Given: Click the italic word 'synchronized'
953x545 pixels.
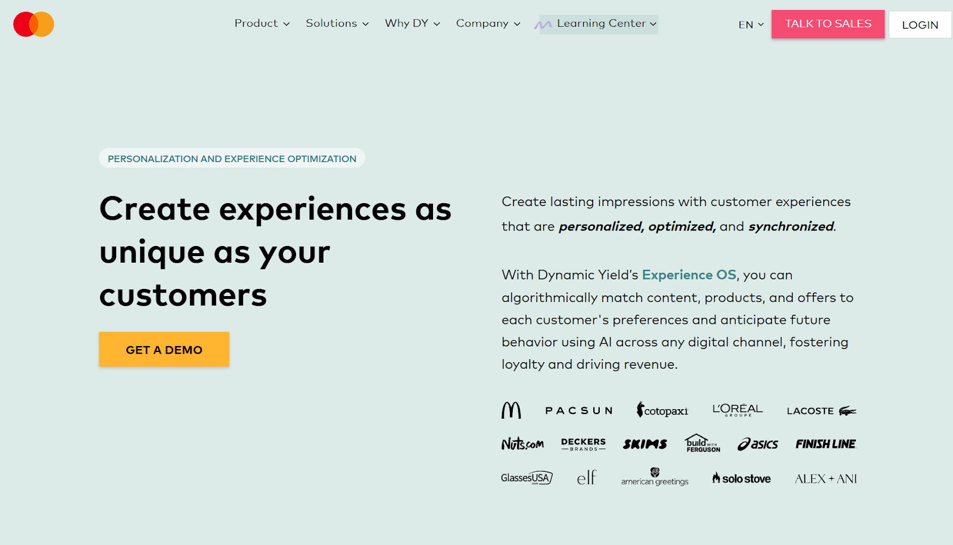Looking at the screenshot, I should click(791, 226).
